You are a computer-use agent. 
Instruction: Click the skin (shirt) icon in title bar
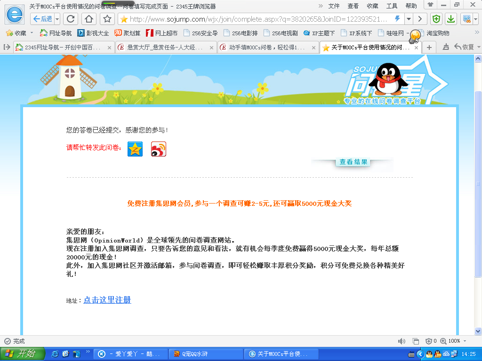(430, 5)
